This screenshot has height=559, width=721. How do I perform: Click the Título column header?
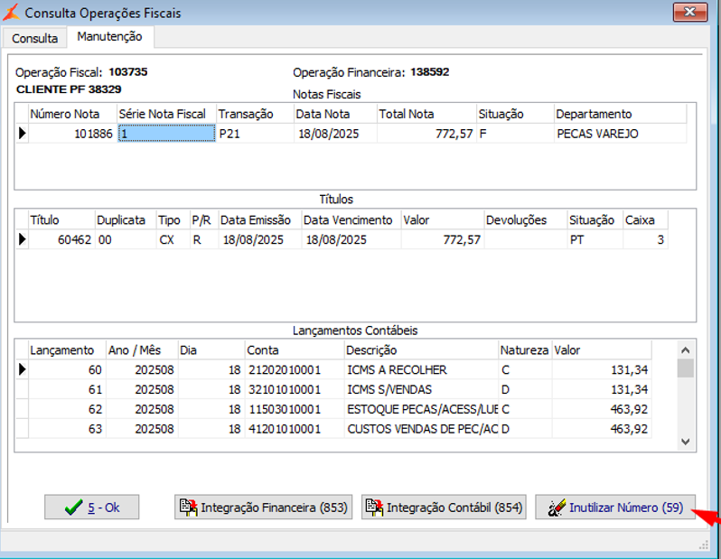[61, 220]
